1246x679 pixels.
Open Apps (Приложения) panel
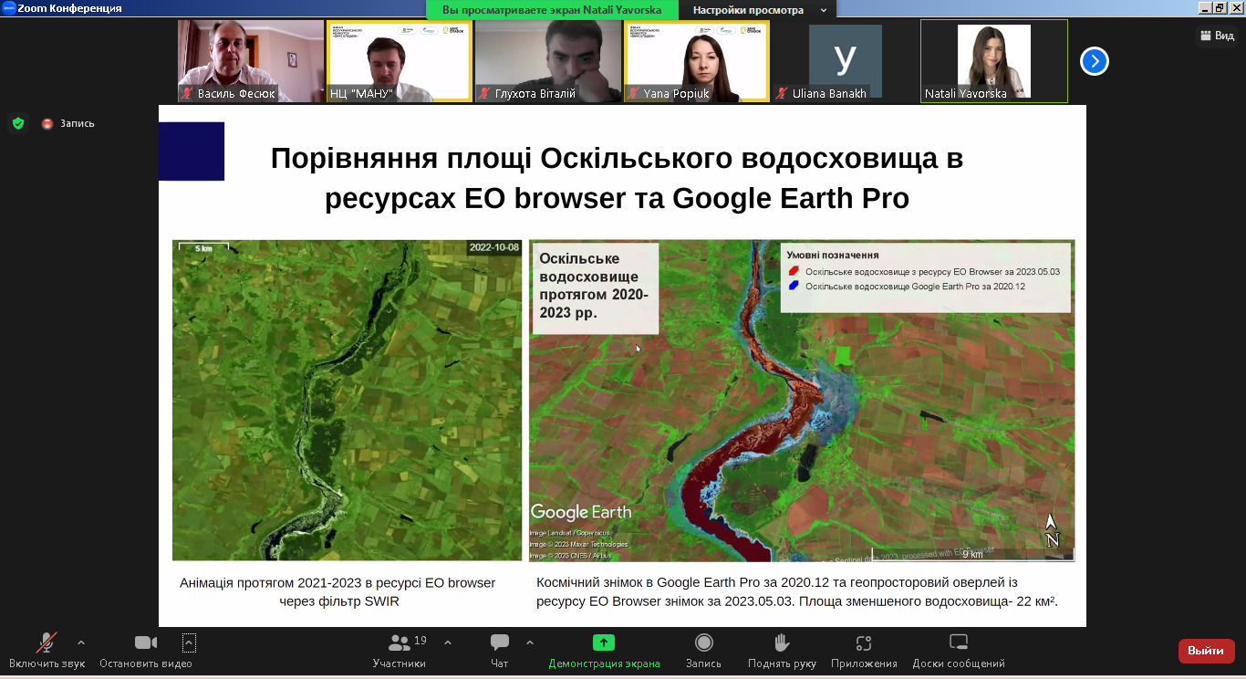(864, 643)
